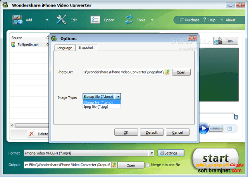
Task: Expand the Tools dropdown arrow
Action: (x=152, y=20)
